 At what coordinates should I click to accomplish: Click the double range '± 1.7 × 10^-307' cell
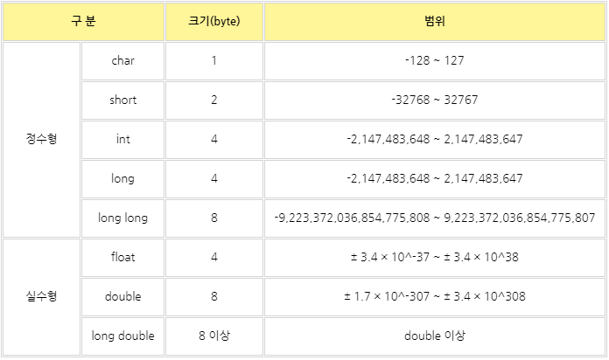point(434,296)
